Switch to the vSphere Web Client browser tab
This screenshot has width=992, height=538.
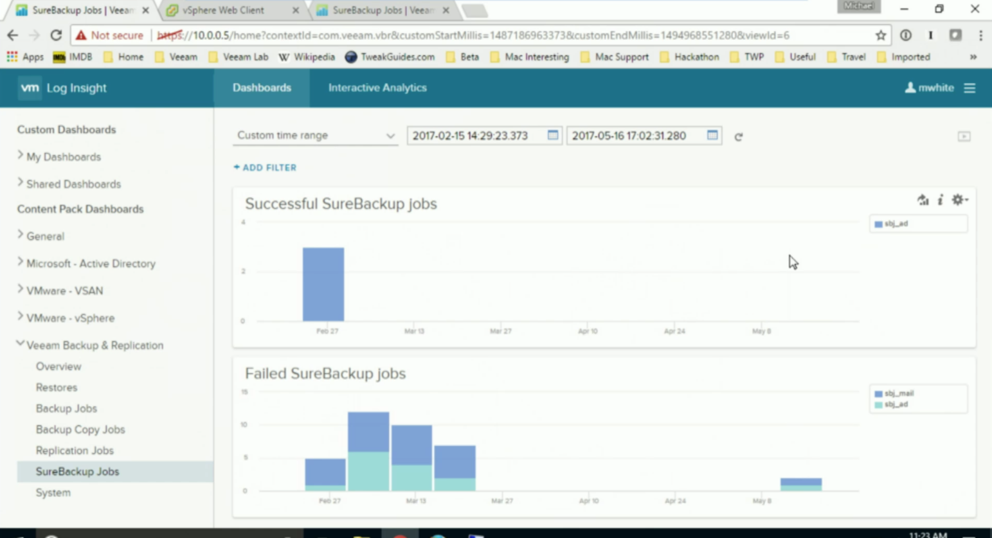click(231, 10)
